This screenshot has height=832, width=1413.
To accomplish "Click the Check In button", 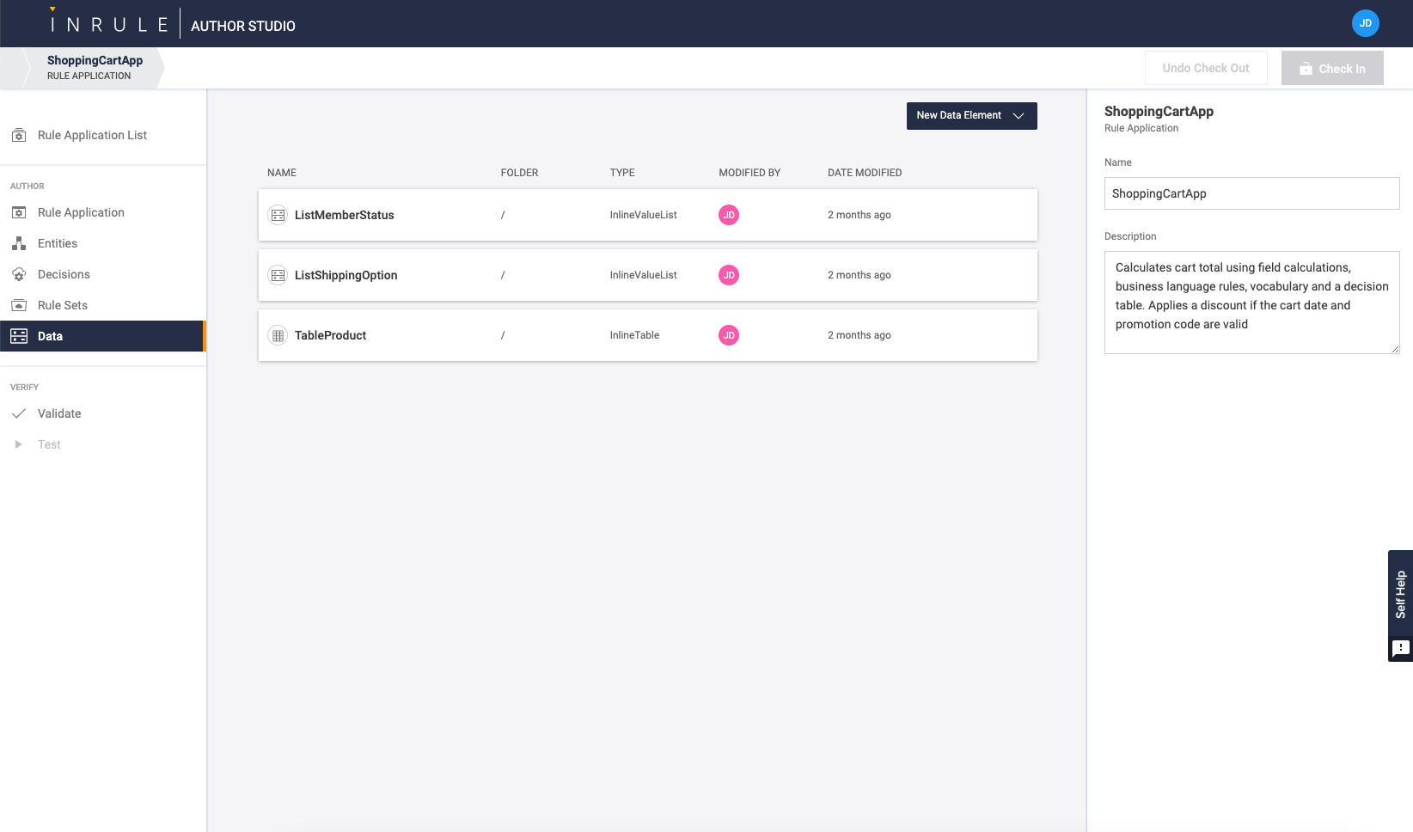I will (x=1331, y=69).
